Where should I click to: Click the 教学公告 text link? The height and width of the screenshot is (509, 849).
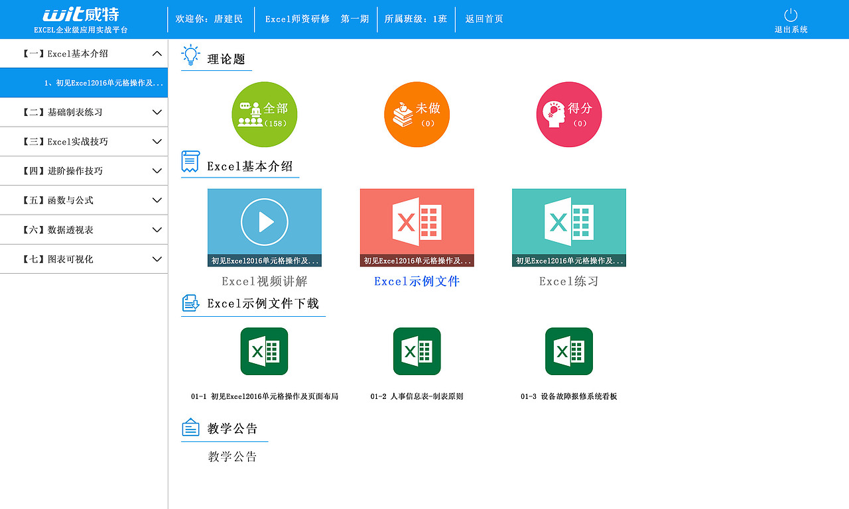(x=231, y=456)
